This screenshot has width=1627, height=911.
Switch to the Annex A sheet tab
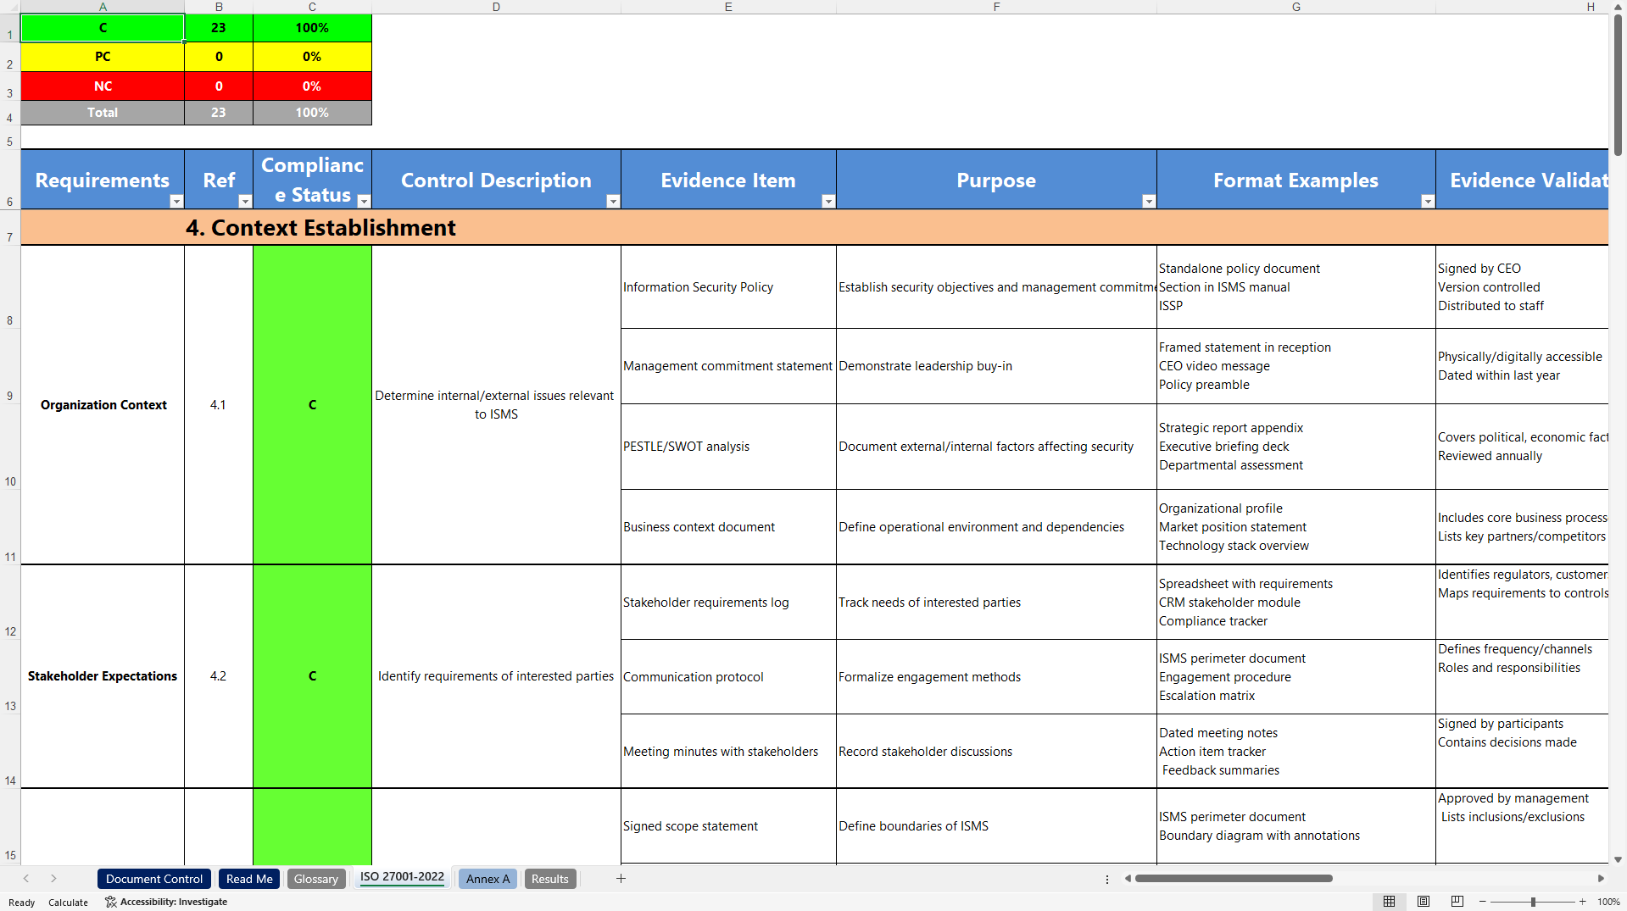(x=488, y=879)
